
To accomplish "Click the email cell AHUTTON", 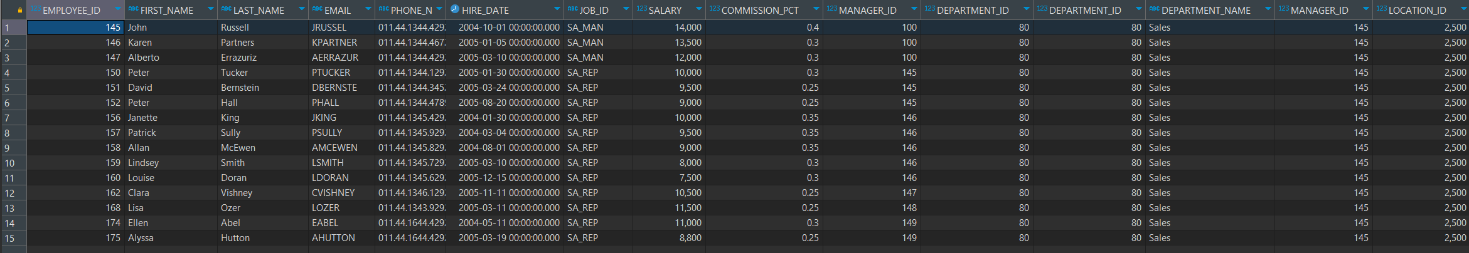I will tap(341, 238).
